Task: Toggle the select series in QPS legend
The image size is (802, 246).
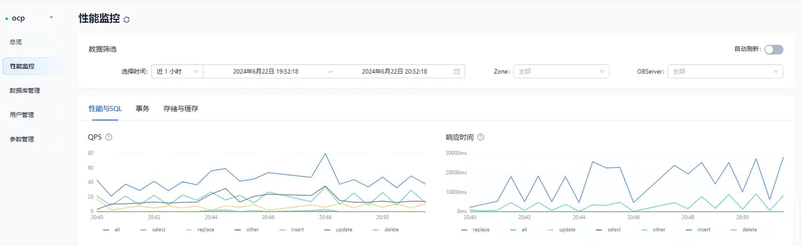Action: (x=153, y=230)
